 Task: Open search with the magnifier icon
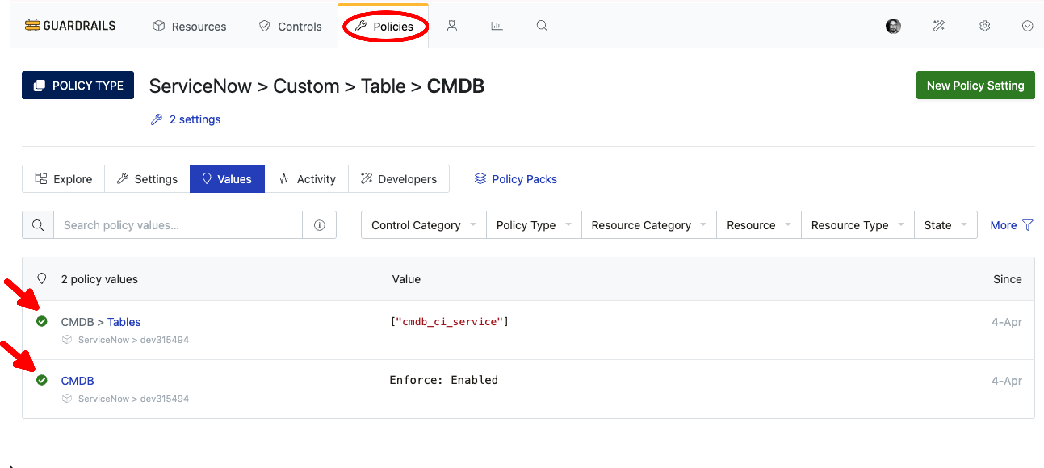(x=542, y=26)
